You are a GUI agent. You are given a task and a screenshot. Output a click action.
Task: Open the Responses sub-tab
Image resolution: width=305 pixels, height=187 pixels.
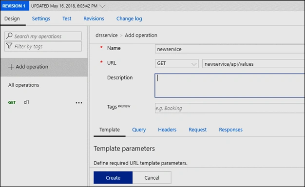coord(230,130)
